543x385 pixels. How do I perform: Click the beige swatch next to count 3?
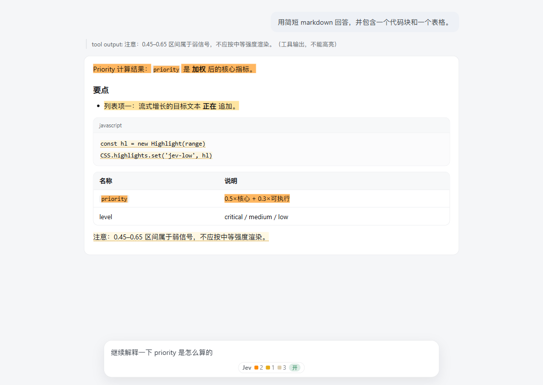[279, 368]
